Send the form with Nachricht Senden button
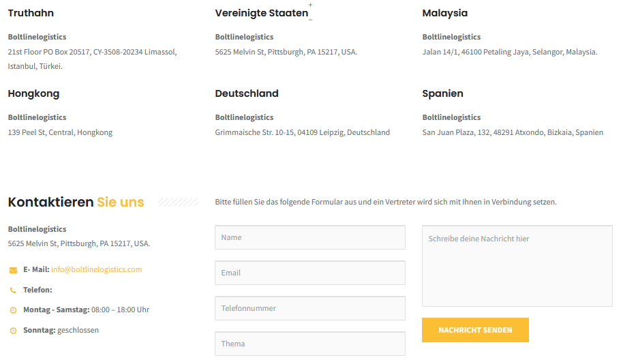Image resolution: width=621 pixels, height=360 pixels. (x=475, y=330)
